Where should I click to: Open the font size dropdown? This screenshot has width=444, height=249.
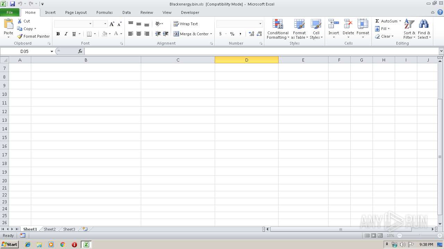(x=105, y=24)
